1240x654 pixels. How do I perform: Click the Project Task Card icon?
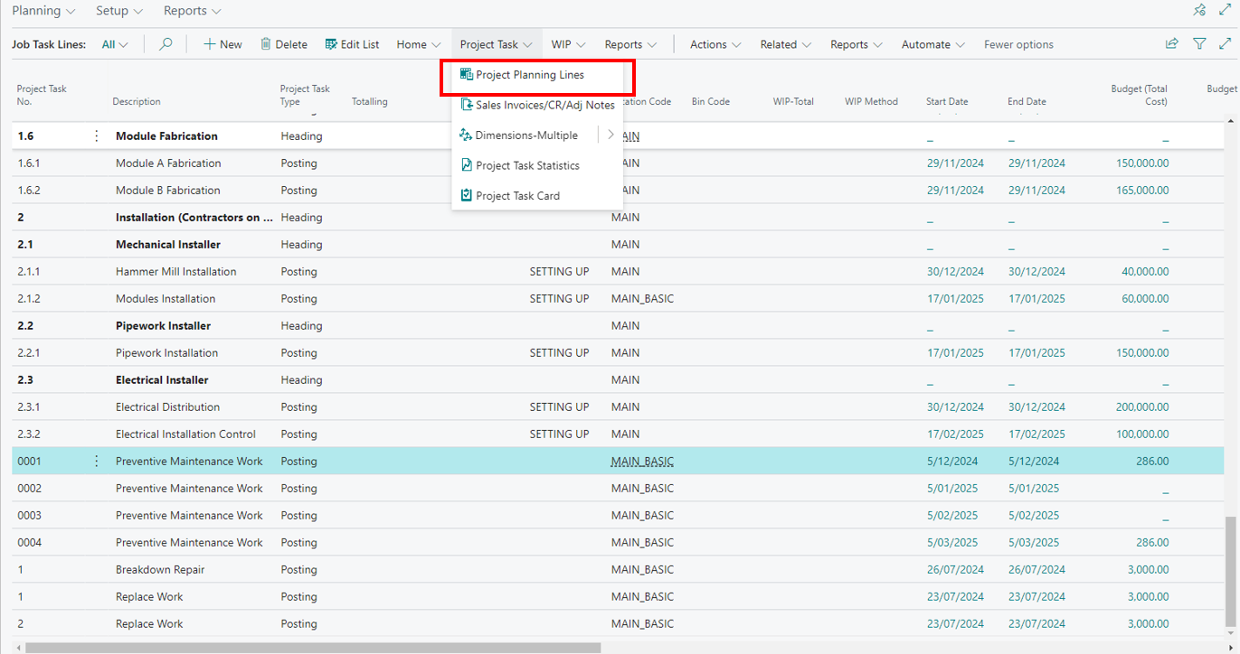[467, 195]
